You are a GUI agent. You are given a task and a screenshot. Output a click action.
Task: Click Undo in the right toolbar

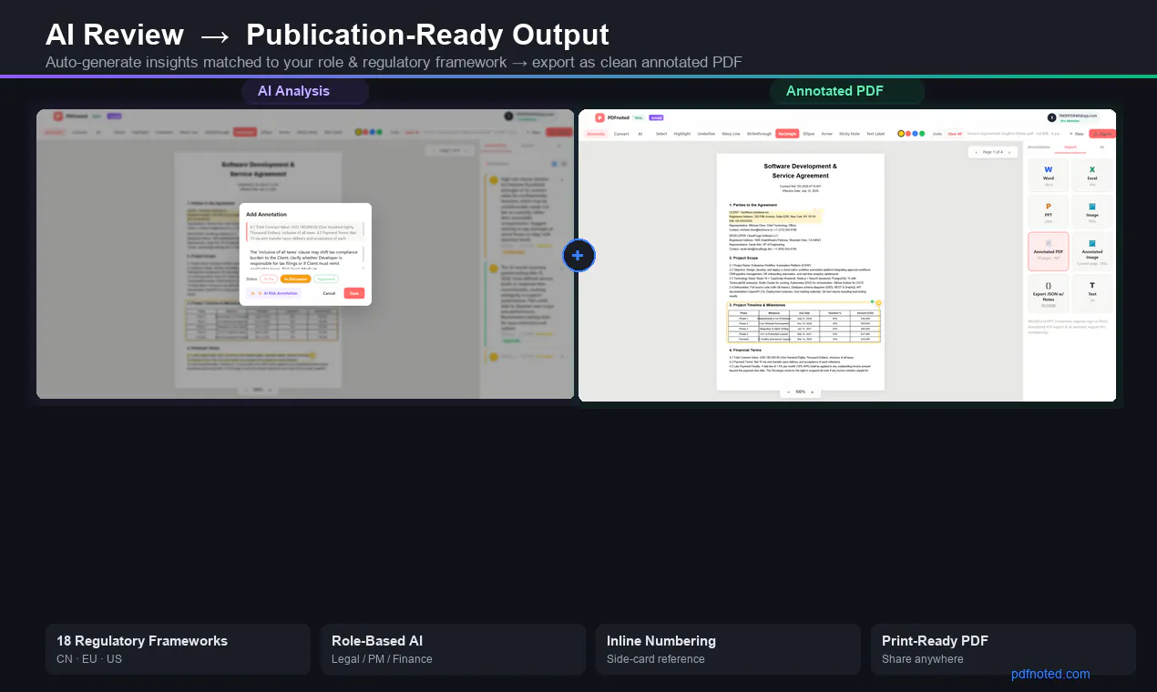click(937, 134)
